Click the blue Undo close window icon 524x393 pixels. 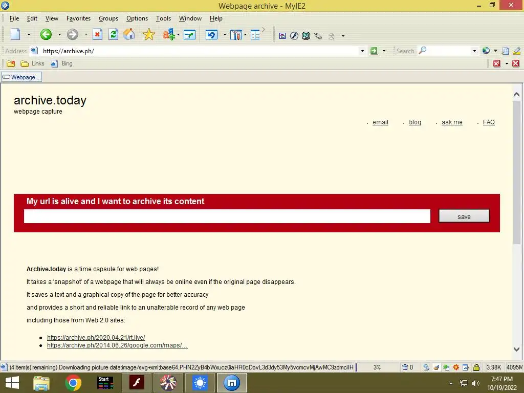coord(211,35)
